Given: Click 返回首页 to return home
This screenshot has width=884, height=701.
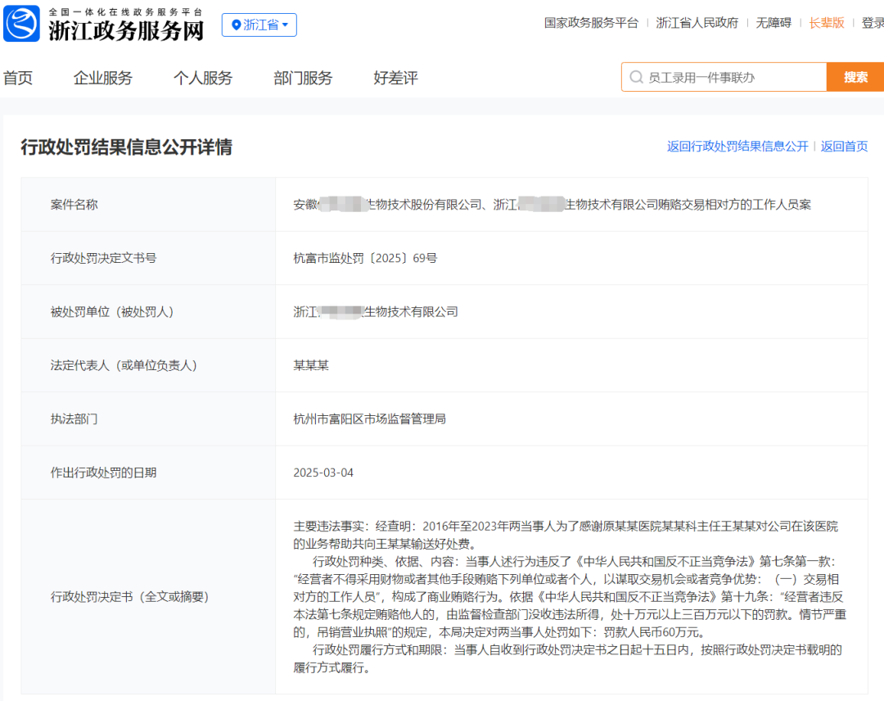Looking at the screenshot, I should click(x=844, y=147).
